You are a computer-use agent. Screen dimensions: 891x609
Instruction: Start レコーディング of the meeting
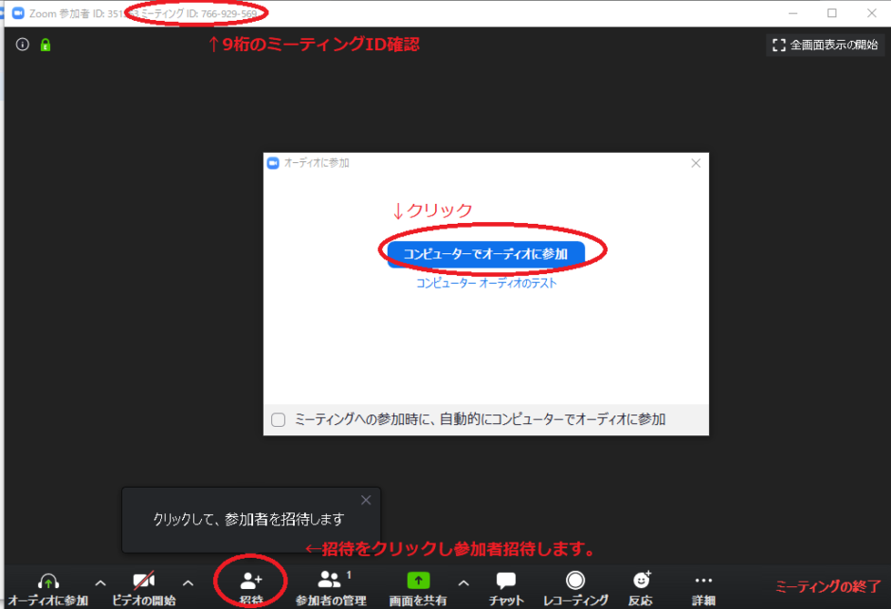576,586
